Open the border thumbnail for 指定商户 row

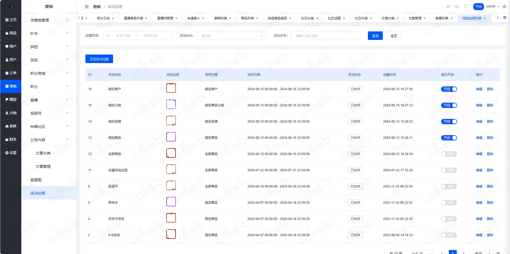[171, 88]
